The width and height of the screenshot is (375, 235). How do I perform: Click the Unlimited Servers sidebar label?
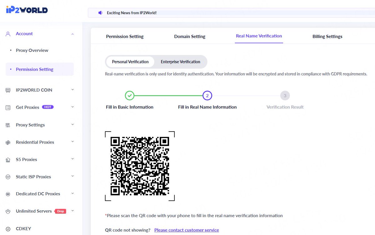point(34,211)
